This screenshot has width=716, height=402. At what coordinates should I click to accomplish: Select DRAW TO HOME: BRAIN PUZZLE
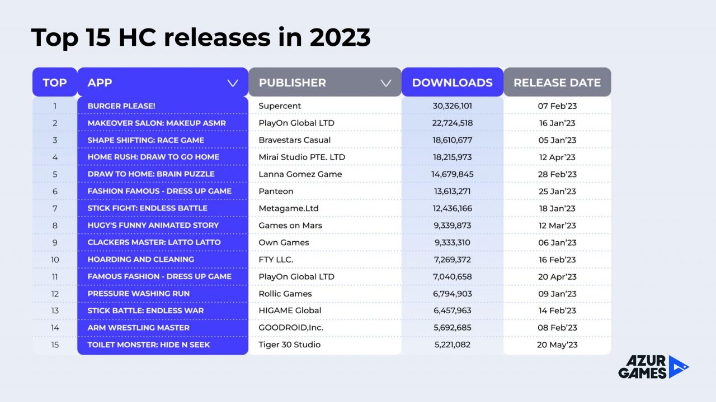click(x=151, y=174)
